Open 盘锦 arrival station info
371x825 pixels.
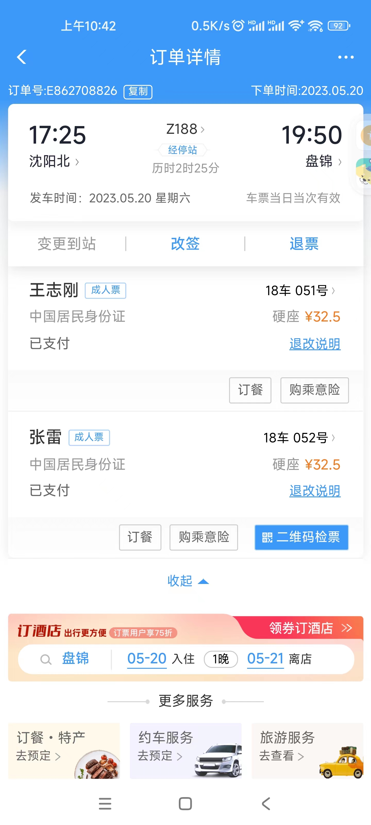point(323,161)
